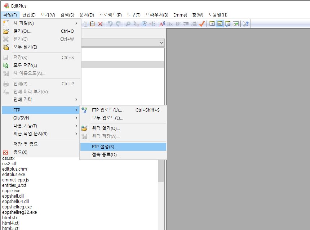The width and height of the screenshot is (310, 230).
Task: Click the close-all icon beside 모두 닫기(E)
Action: tap(6, 47)
